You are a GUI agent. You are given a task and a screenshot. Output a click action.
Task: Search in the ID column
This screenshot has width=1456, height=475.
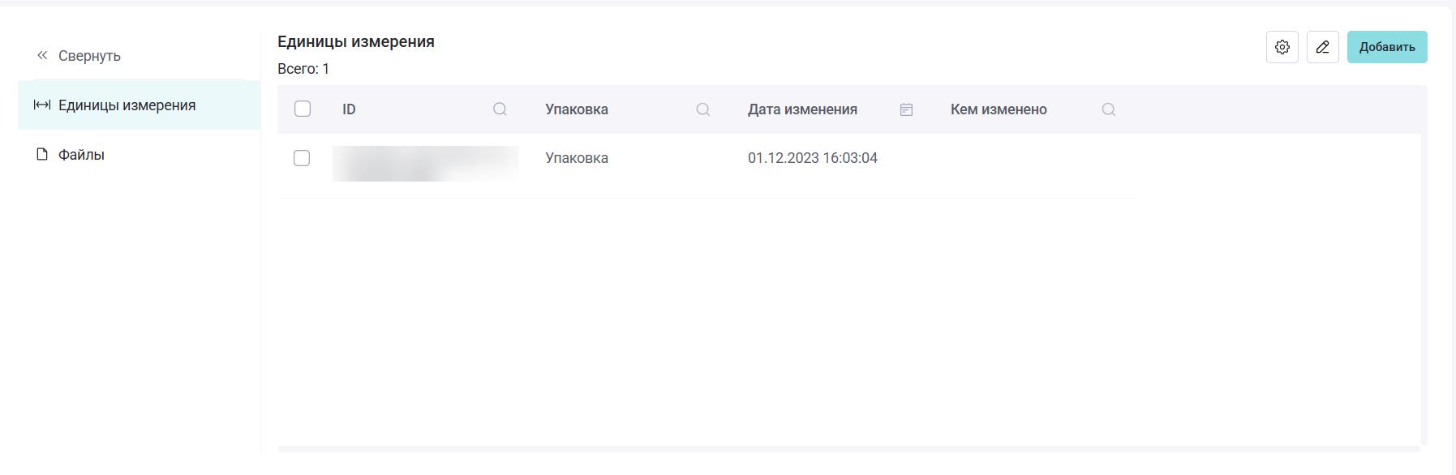point(500,109)
